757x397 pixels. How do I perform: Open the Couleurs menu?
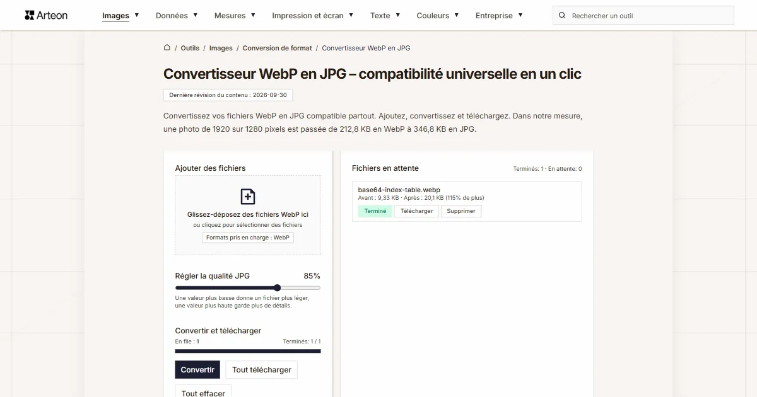pyautogui.click(x=433, y=16)
